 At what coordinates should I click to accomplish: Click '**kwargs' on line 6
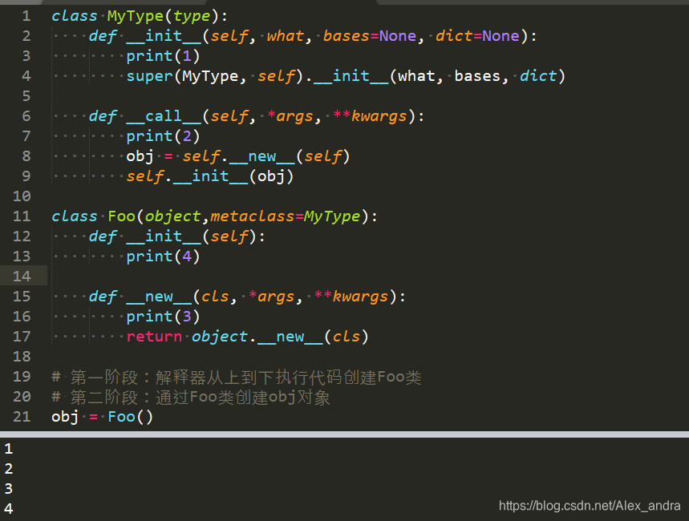pos(370,116)
